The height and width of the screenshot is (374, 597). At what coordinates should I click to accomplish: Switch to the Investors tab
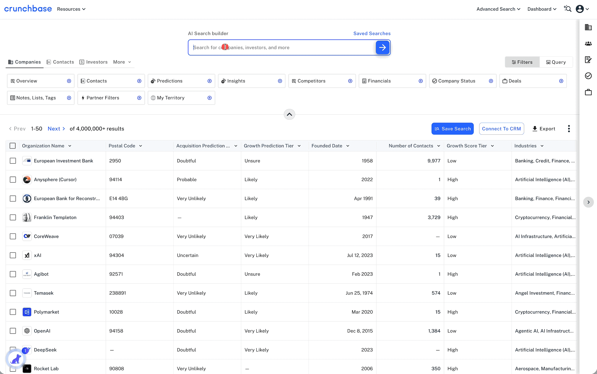(x=94, y=62)
